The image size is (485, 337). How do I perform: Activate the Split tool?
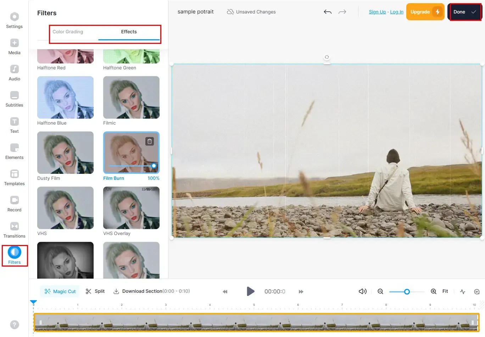(95, 291)
